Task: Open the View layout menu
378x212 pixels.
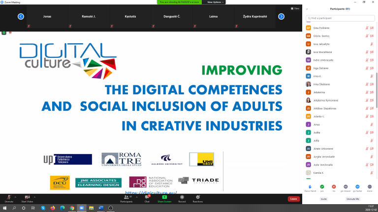Action: click(x=295, y=8)
